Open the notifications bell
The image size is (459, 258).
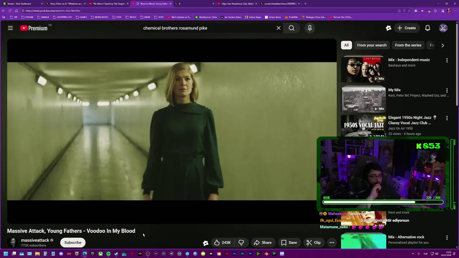tap(427, 28)
